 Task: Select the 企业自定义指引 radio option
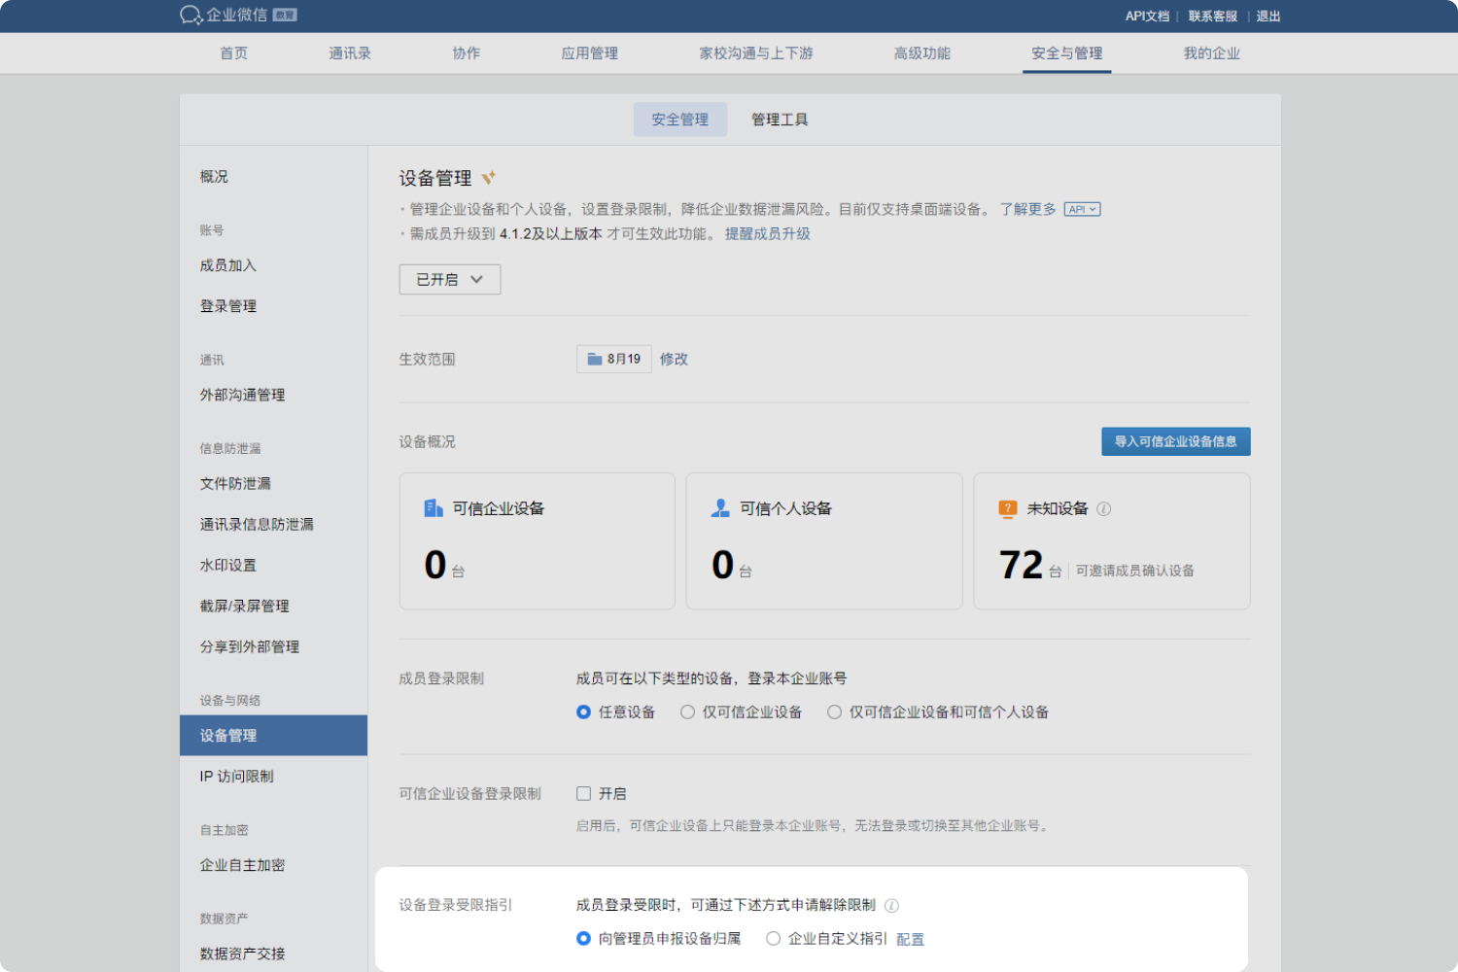coord(773,938)
